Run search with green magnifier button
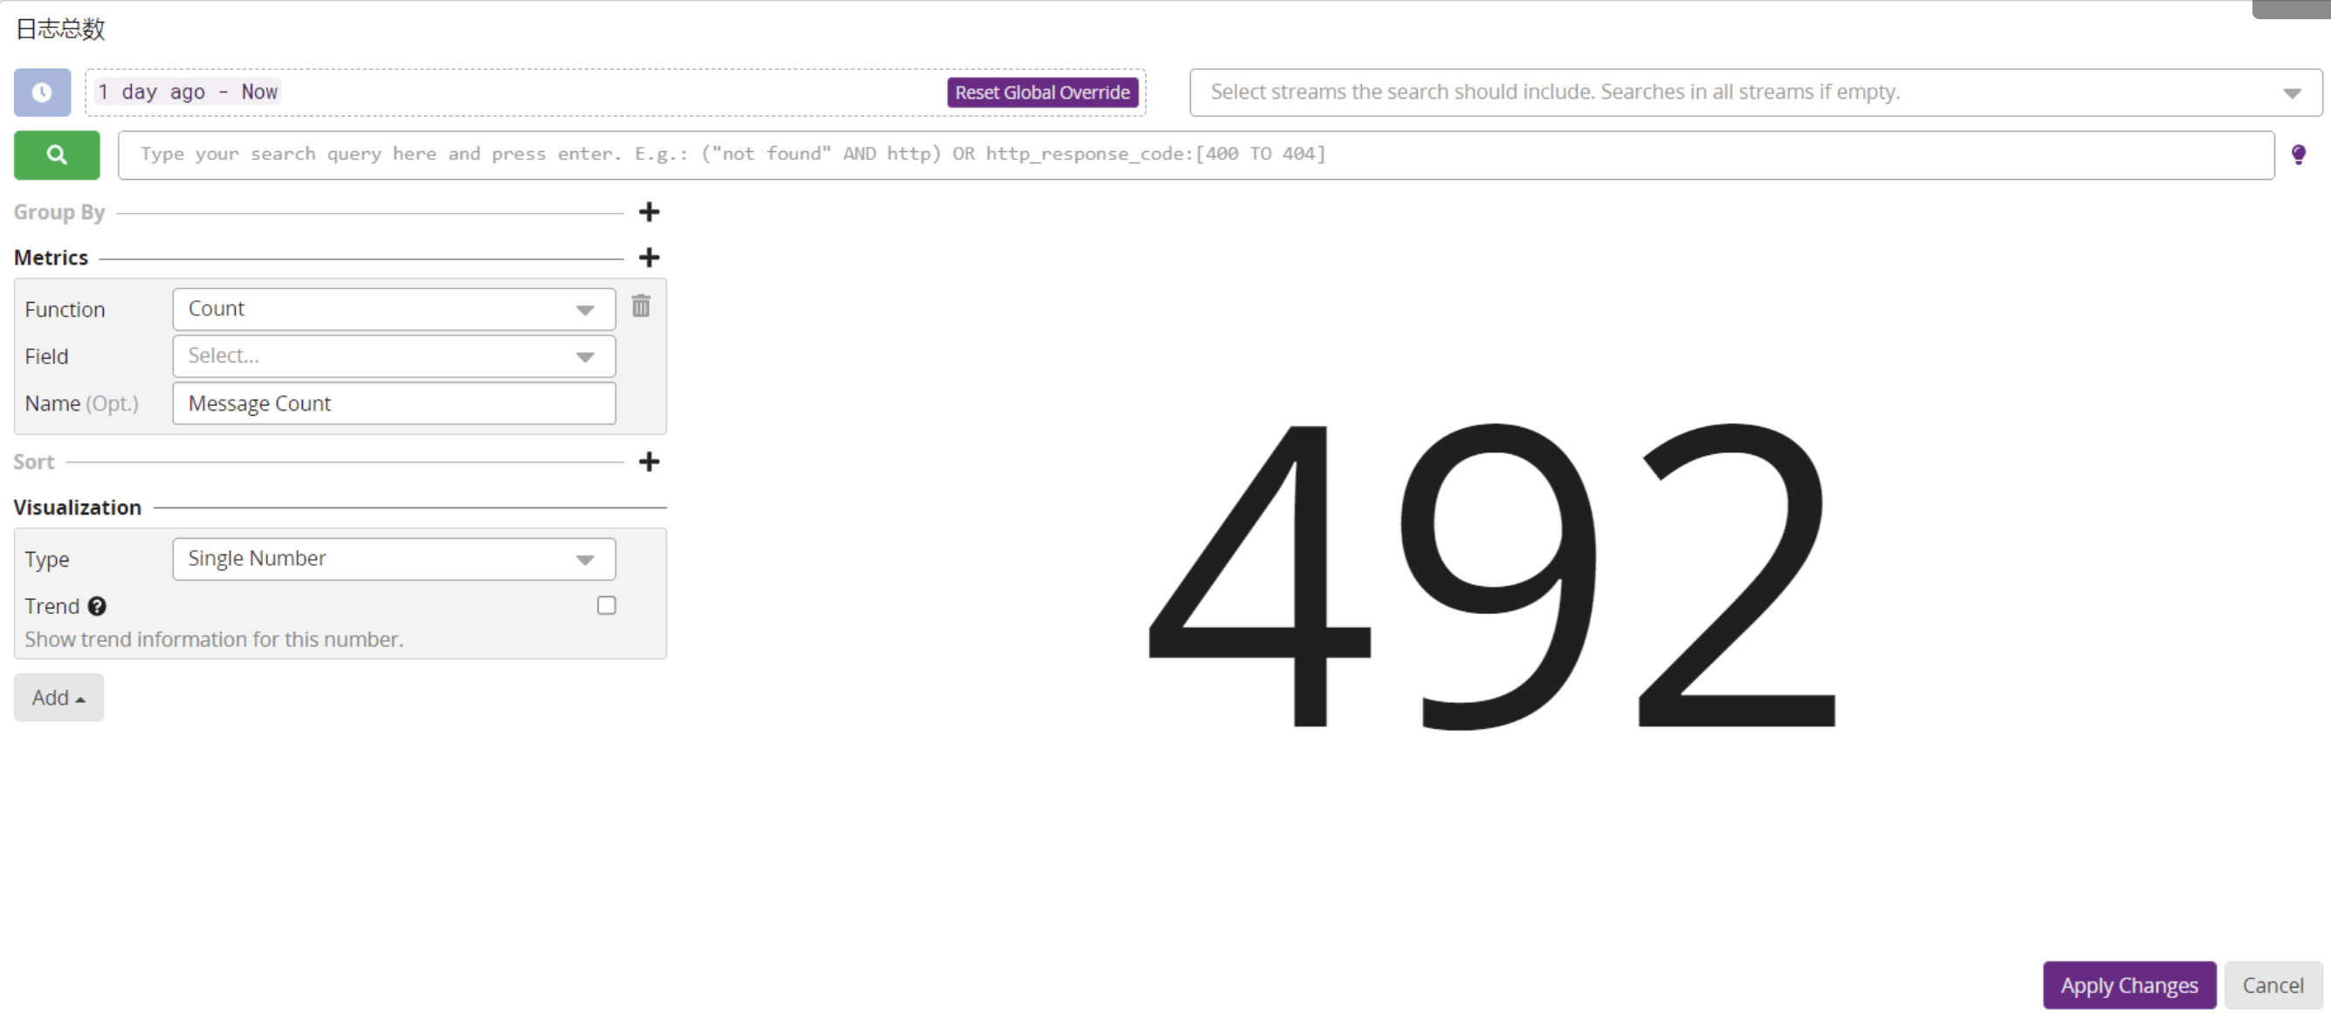The height and width of the screenshot is (1013, 2331). click(56, 155)
